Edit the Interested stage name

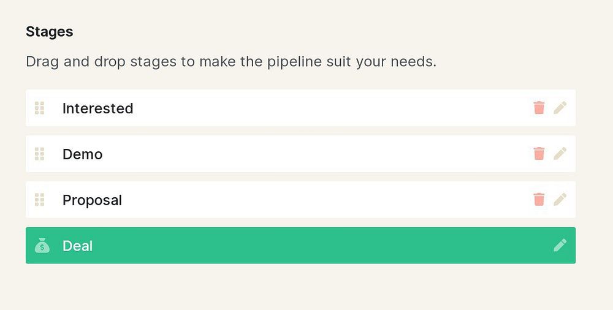(x=560, y=108)
